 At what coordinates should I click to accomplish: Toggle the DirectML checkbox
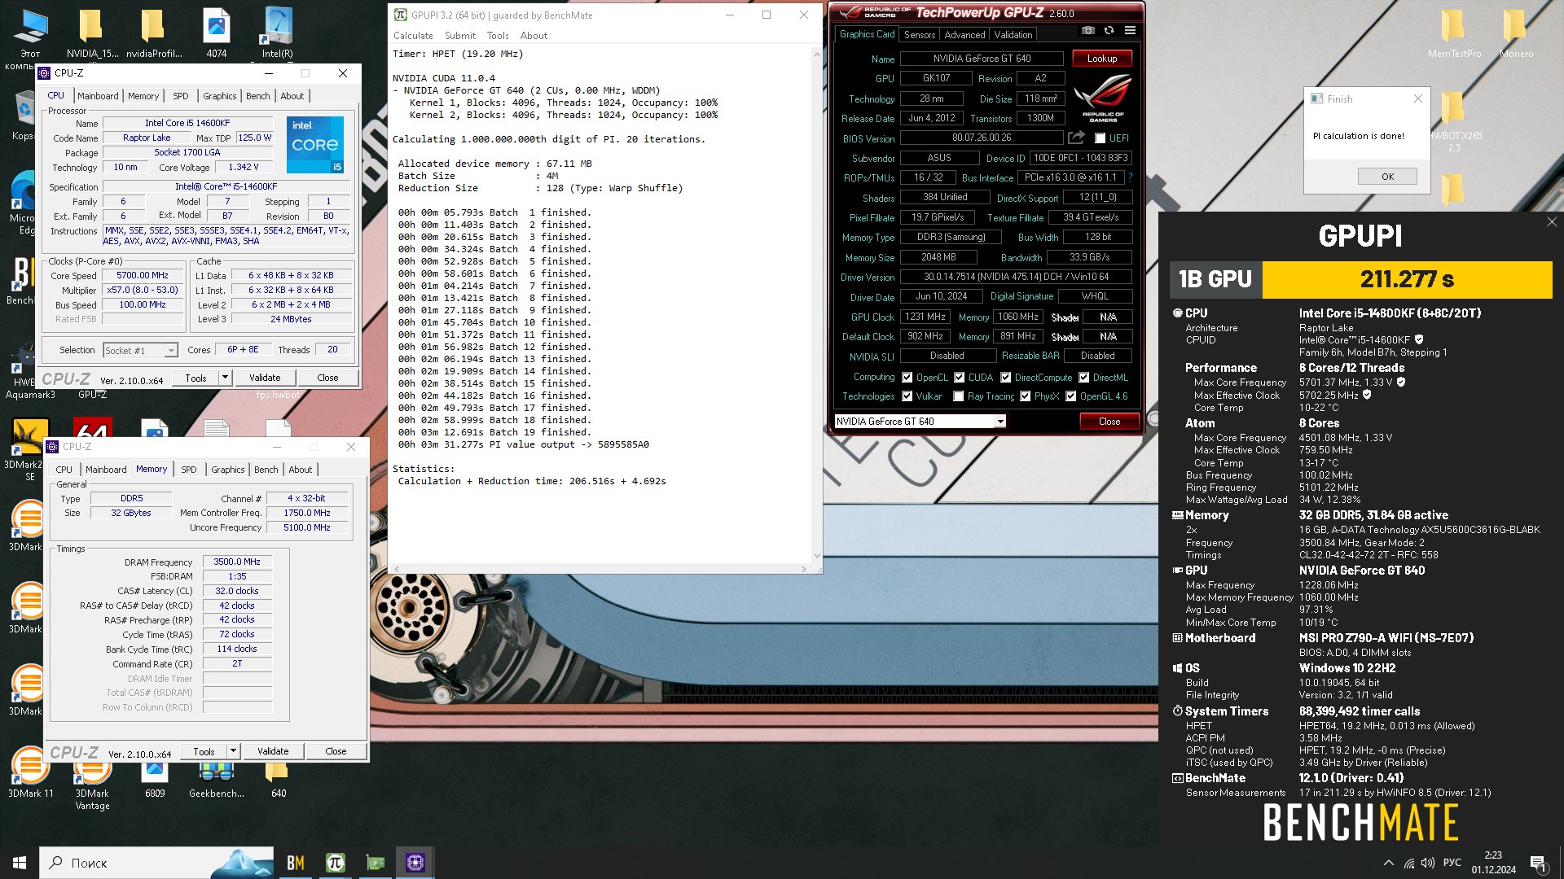[1083, 378]
